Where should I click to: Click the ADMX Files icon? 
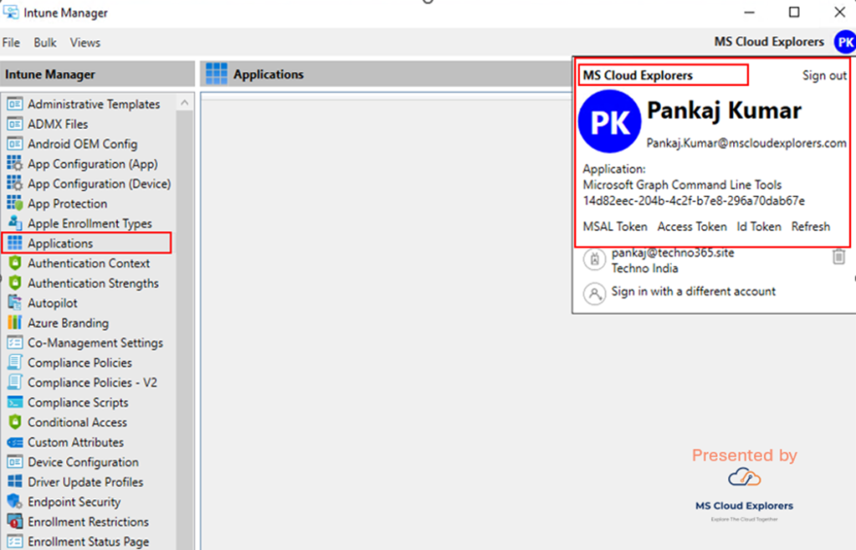pyautogui.click(x=15, y=124)
